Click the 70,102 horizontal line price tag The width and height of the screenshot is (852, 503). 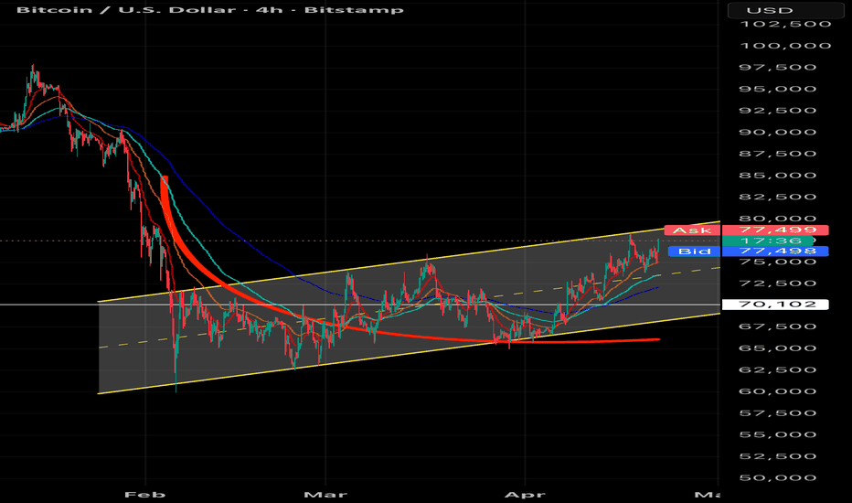(774, 305)
